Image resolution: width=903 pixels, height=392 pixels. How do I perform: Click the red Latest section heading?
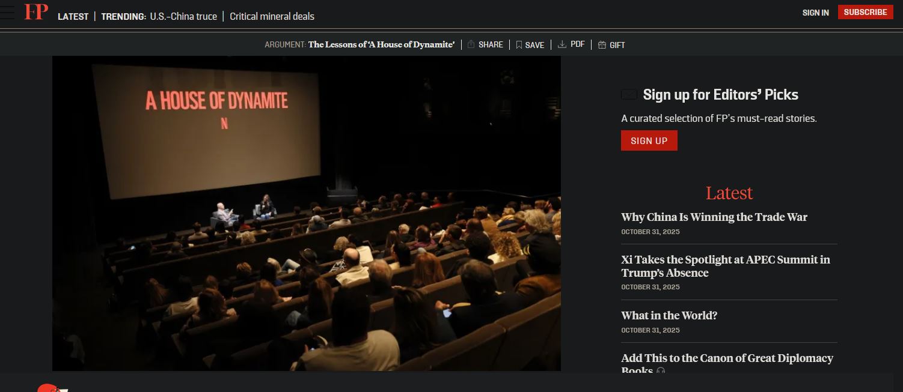click(729, 193)
